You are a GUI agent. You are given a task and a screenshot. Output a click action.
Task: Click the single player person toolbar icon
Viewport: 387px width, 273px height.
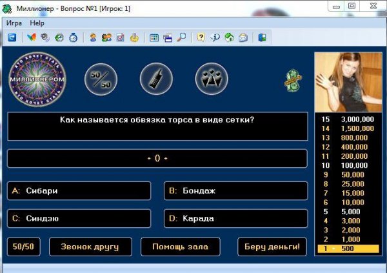[x=93, y=37]
